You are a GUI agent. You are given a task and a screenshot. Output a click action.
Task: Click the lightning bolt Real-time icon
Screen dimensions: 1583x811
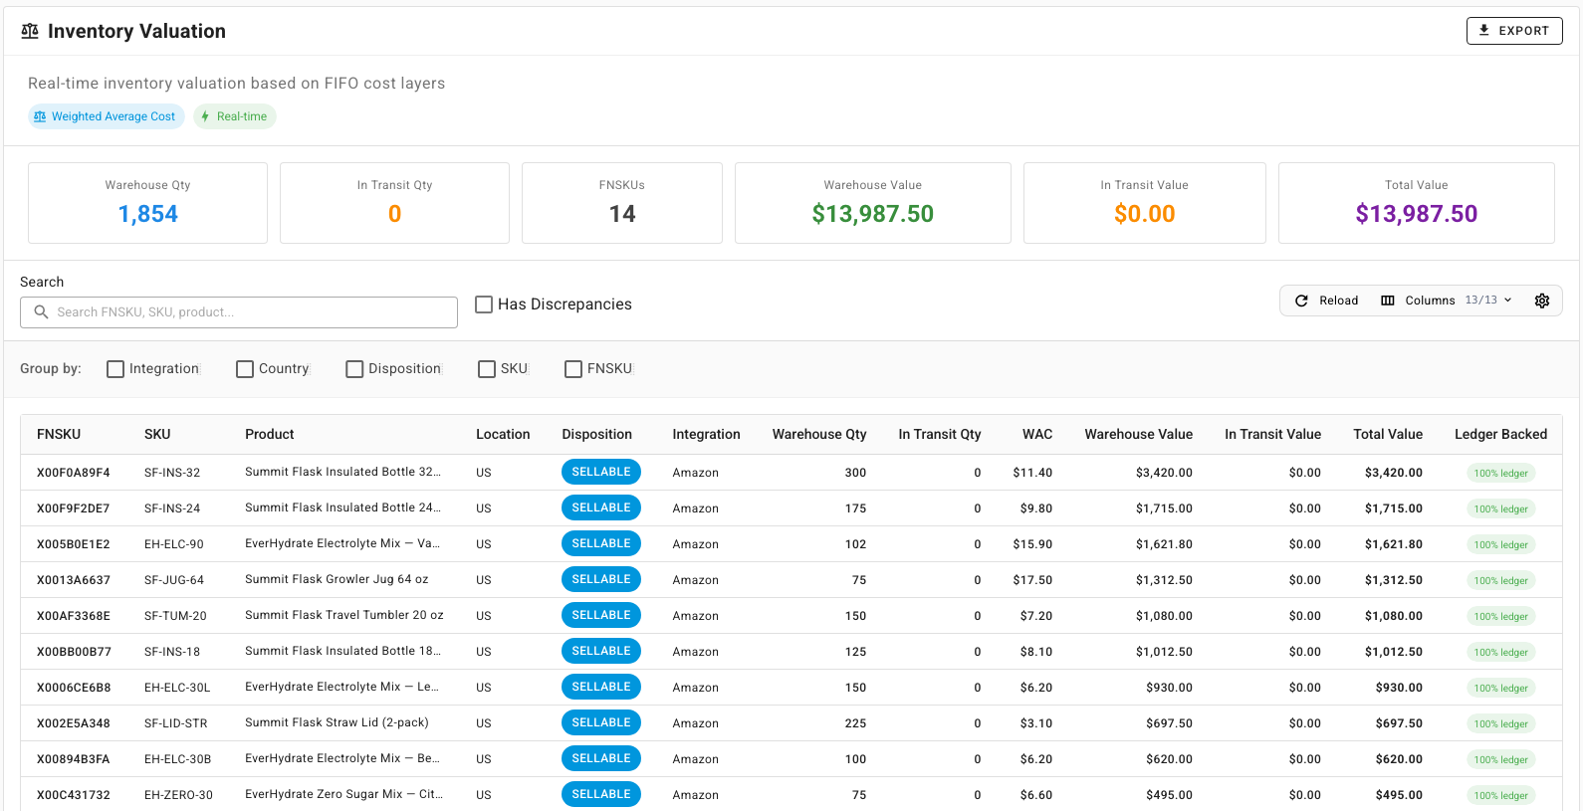205,116
